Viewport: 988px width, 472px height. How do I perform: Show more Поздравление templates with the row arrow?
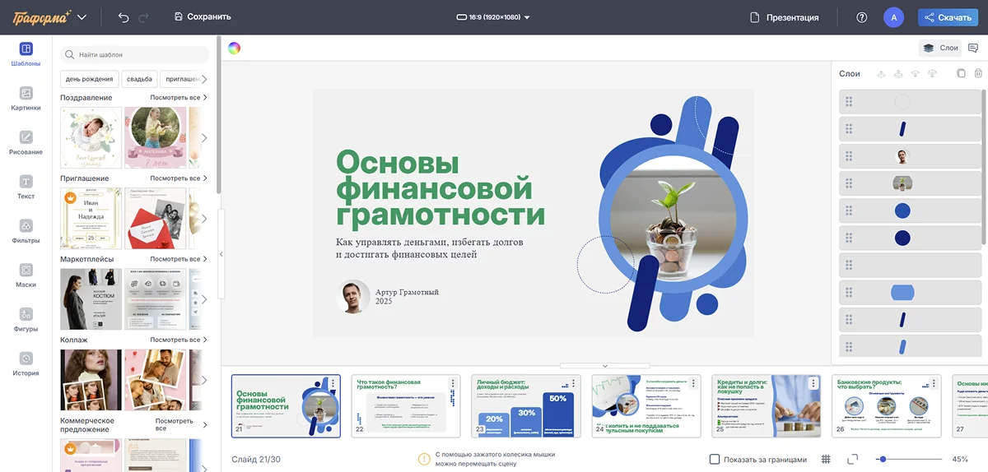click(x=204, y=137)
